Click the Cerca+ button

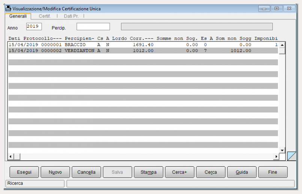point(179,172)
